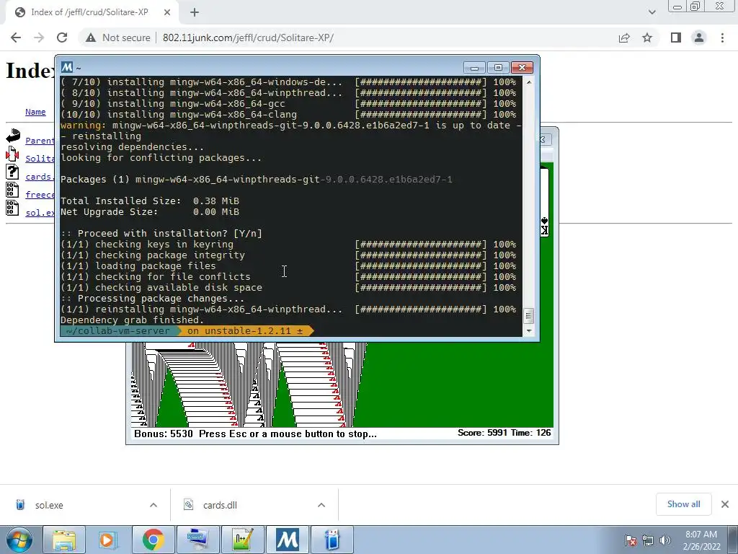738x554 pixels.
Task: Open Windows Media Player taskbar icon
Action: coord(109,540)
